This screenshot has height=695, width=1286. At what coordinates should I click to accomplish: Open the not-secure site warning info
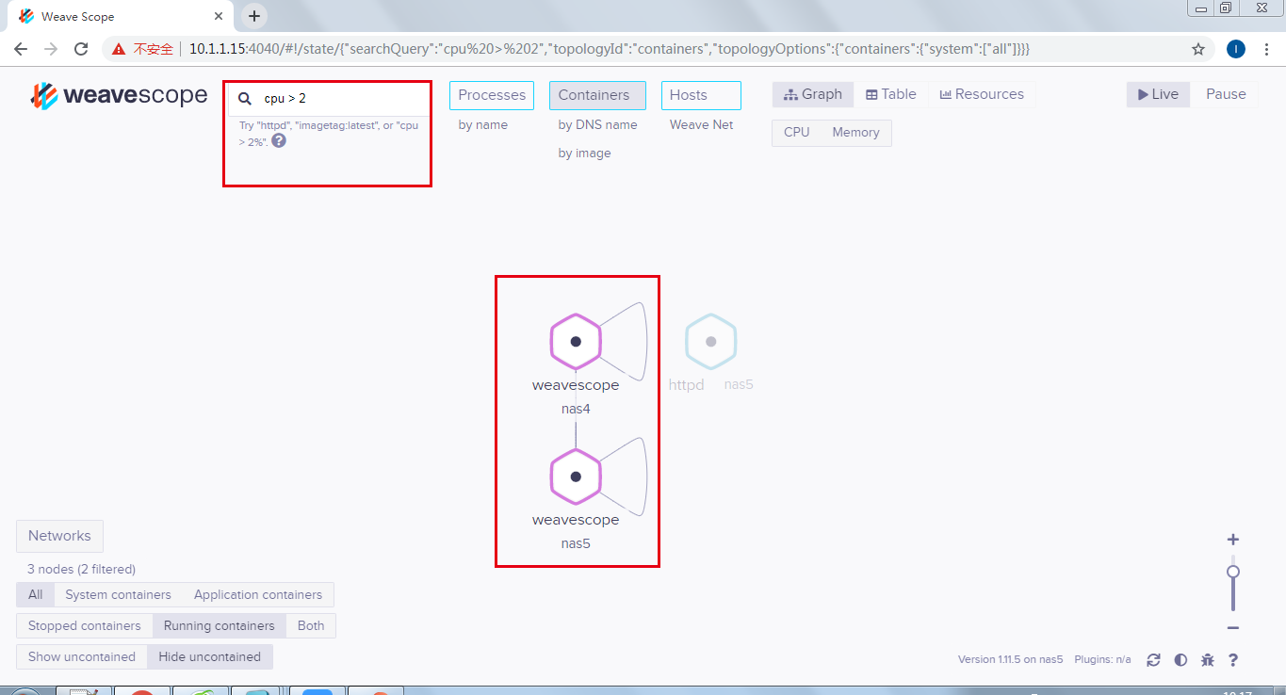(x=142, y=49)
